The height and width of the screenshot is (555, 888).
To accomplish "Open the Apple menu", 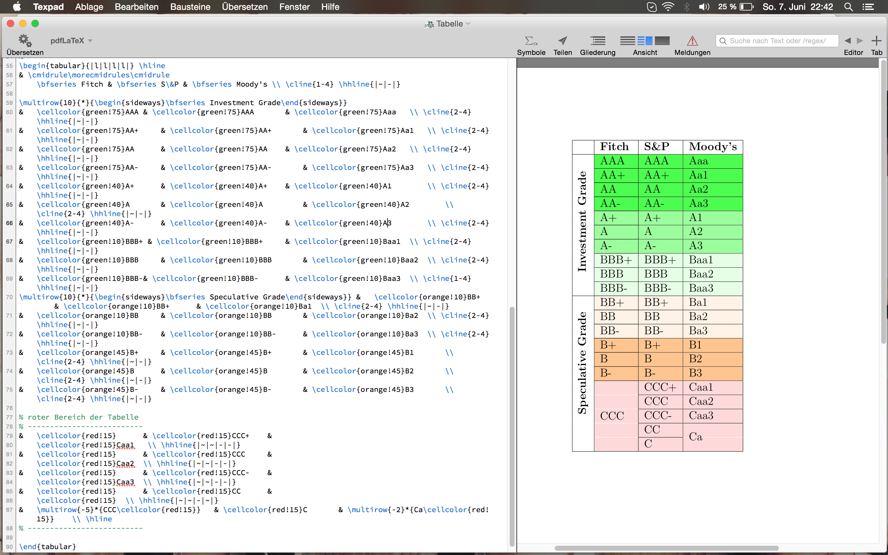I will point(17,6).
